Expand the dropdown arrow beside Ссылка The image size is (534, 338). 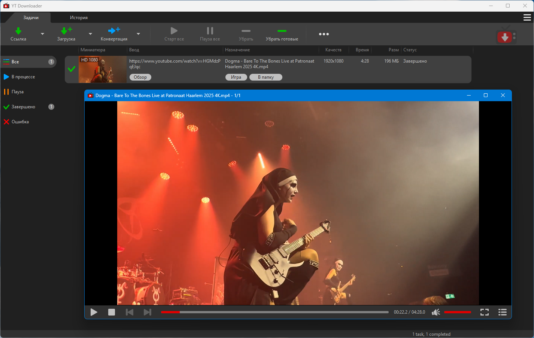42,34
